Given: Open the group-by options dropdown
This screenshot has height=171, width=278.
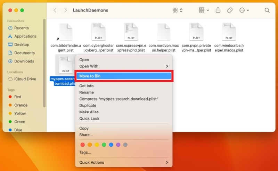Looking at the screenshot, I should click(204, 10).
